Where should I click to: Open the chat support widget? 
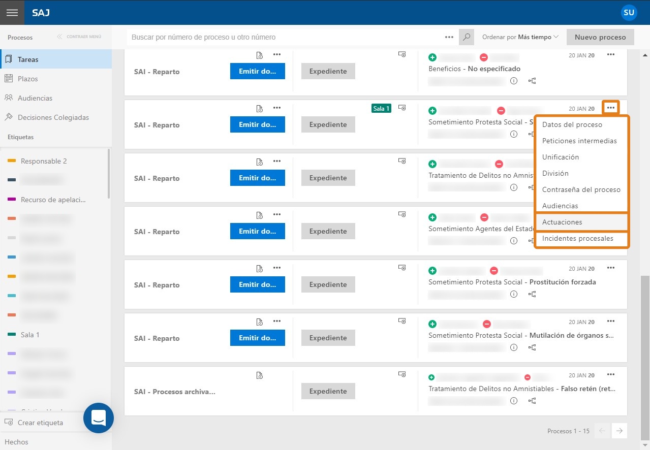click(99, 418)
